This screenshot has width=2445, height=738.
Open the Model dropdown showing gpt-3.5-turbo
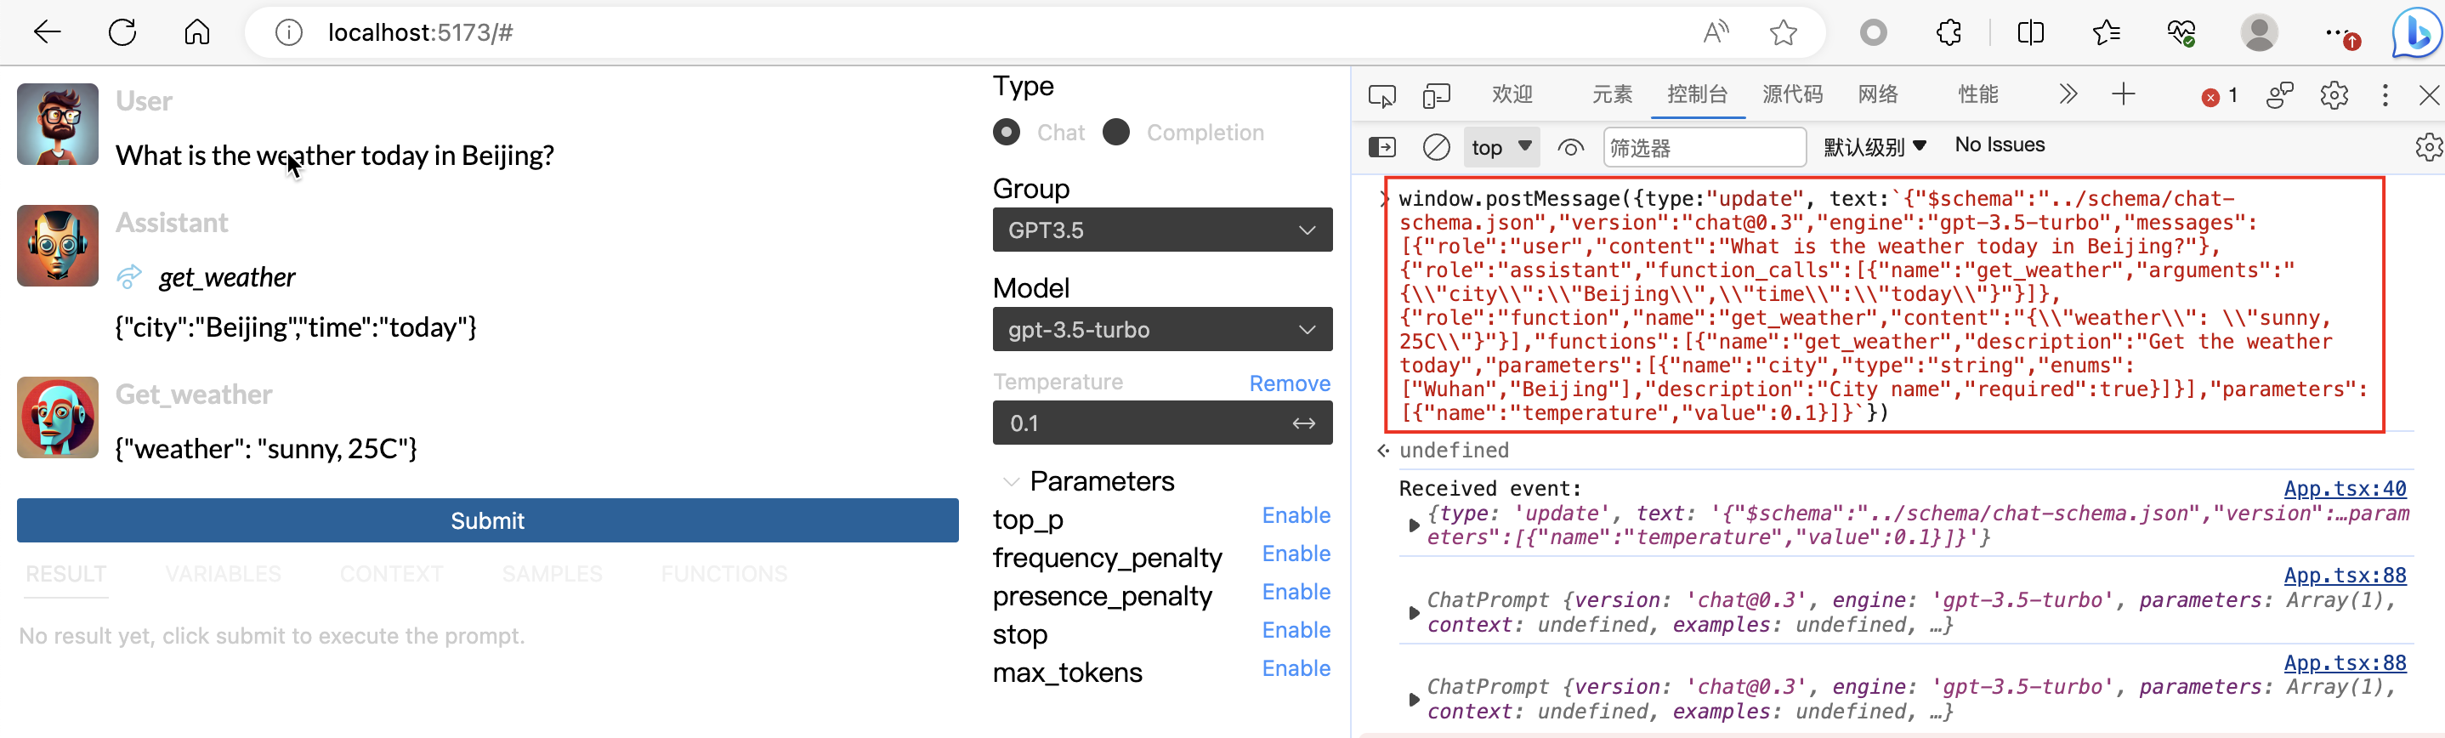coord(1162,330)
